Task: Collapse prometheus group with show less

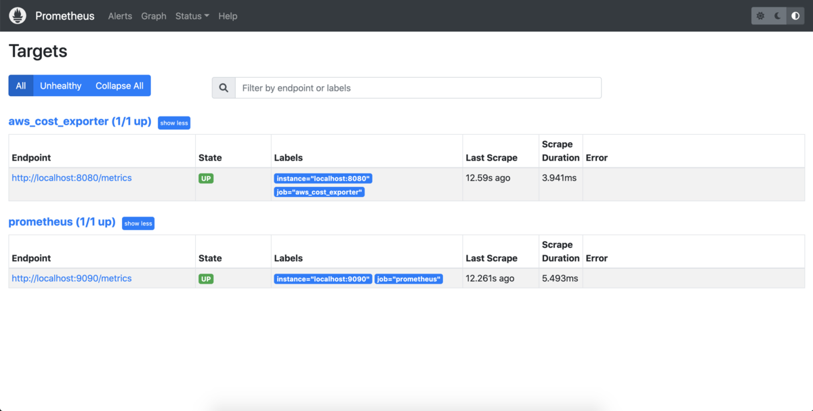Action: coord(138,223)
